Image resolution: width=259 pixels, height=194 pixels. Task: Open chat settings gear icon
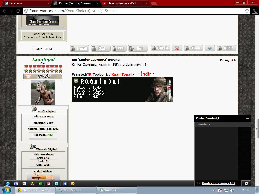click(x=246, y=183)
